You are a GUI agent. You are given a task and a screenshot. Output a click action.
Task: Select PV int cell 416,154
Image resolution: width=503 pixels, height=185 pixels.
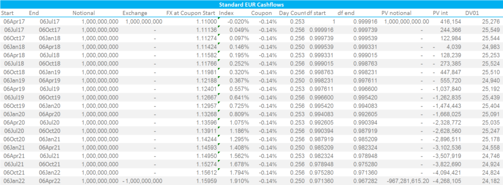click(x=451, y=22)
